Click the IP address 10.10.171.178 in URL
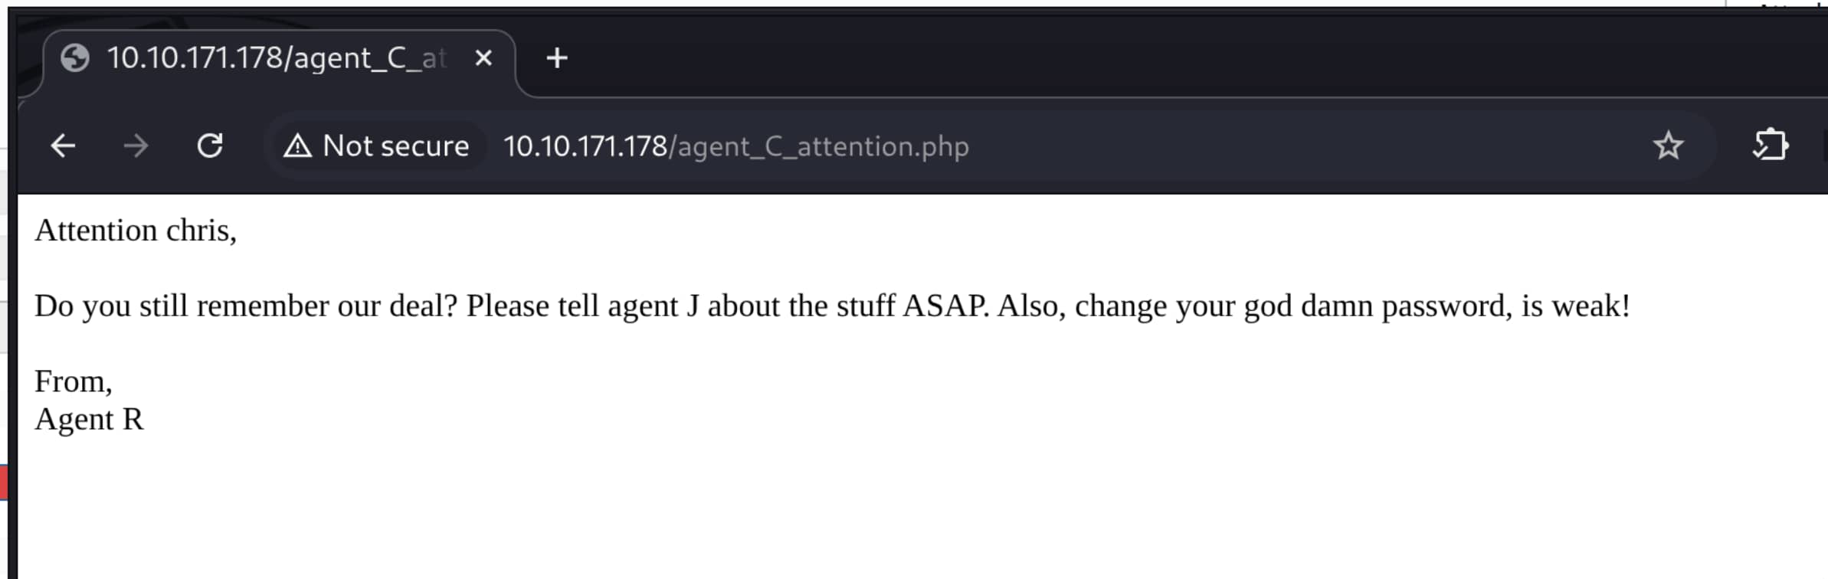The width and height of the screenshot is (1828, 579). tap(585, 146)
